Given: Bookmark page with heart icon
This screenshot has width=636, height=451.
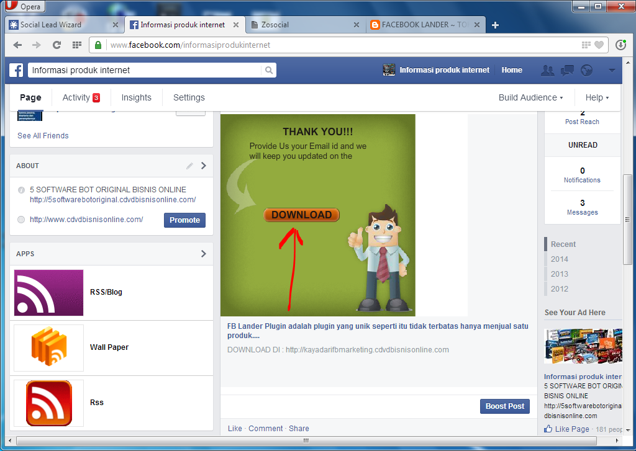Looking at the screenshot, I should (x=599, y=45).
